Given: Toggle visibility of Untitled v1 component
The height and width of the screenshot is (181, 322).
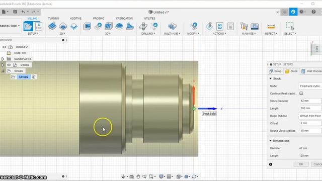Looking at the screenshot, I should [5, 47].
